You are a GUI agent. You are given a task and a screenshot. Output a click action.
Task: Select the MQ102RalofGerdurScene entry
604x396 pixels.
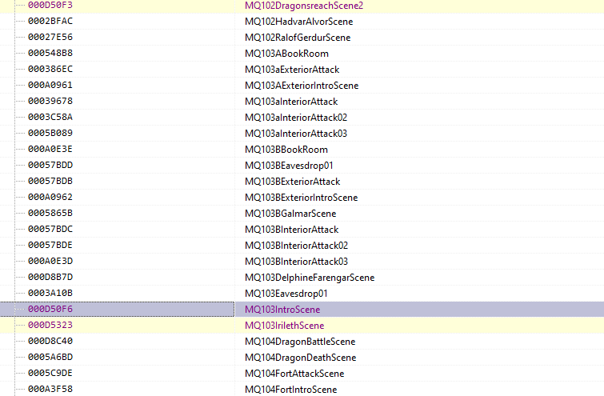click(298, 38)
